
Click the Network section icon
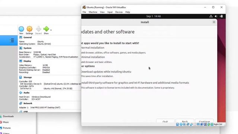[x=21, y=103]
